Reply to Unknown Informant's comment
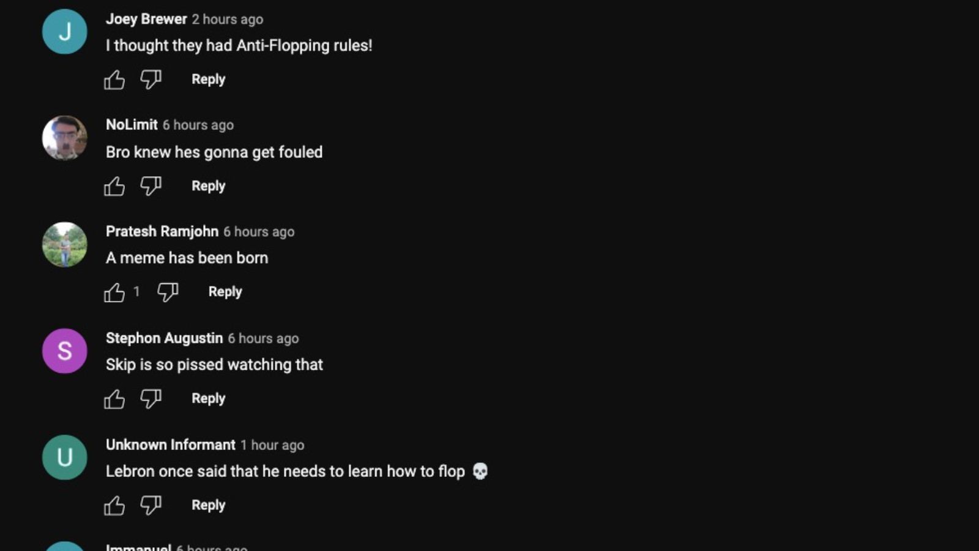 coord(208,505)
